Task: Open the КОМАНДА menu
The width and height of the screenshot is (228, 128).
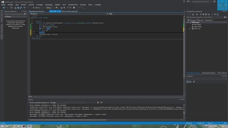Action: pyautogui.click(x=49, y=5)
